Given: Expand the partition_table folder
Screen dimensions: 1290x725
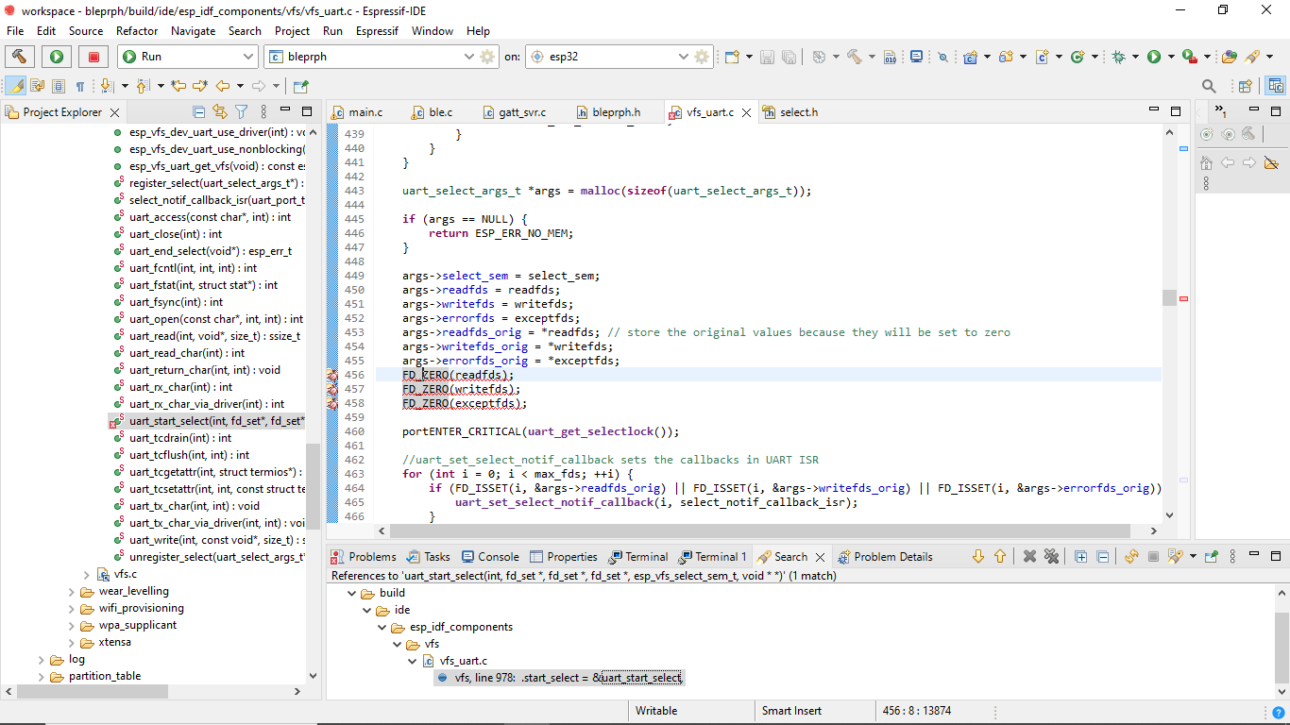Looking at the screenshot, I should coord(42,676).
